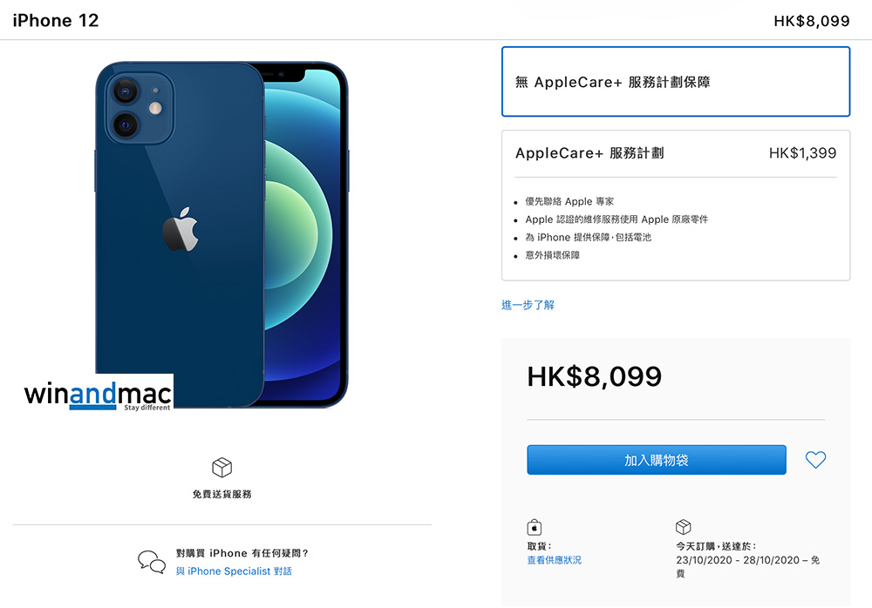Click the blue iPhone 12 product image
The width and height of the screenshot is (872, 608).
click(221, 234)
